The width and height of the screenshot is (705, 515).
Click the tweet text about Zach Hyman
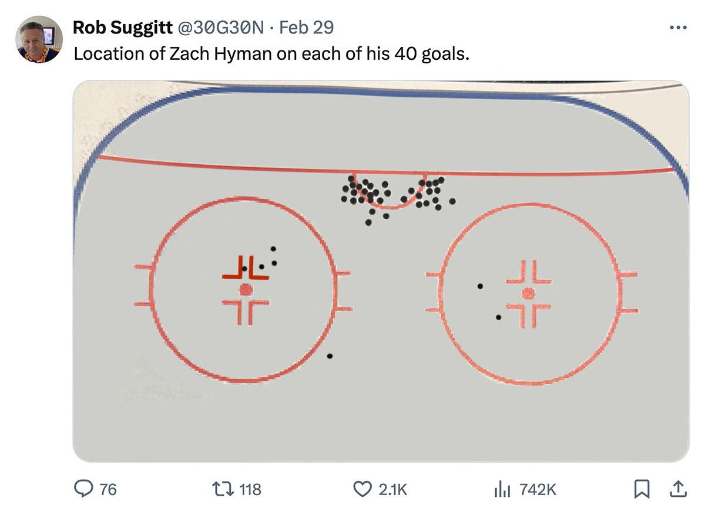click(x=271, y=53)
